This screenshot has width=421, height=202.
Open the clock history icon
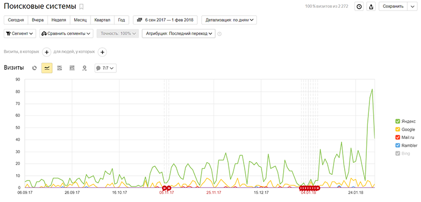[x=359, y=6]
